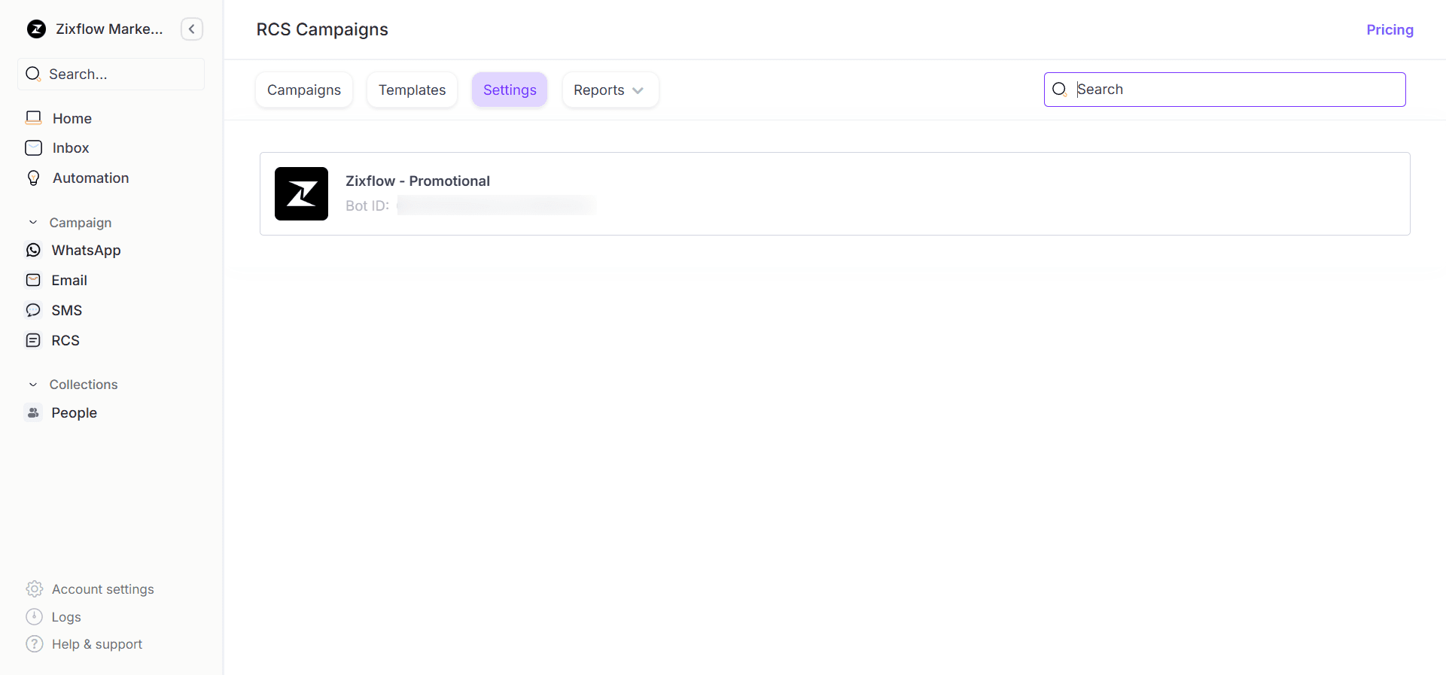Click the Automation lightbulb icon

coord(33,178)
